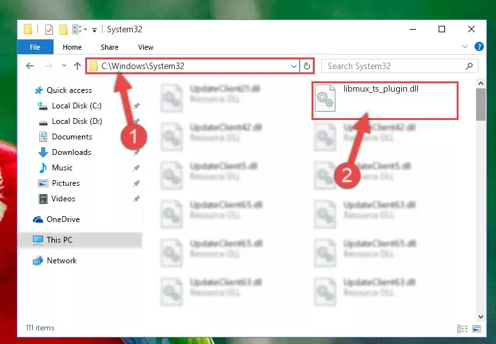496x344 pixels.
Task: Click the Videos film strip icon
Action: pyautogui.click(x=43, y=199)
